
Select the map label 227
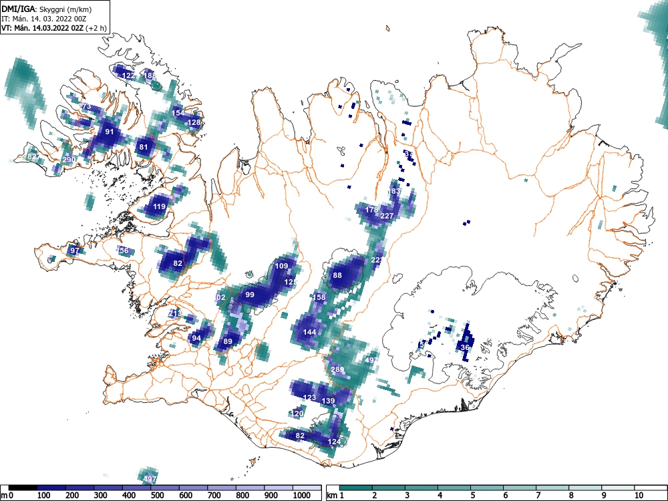[x=387, y=216]
